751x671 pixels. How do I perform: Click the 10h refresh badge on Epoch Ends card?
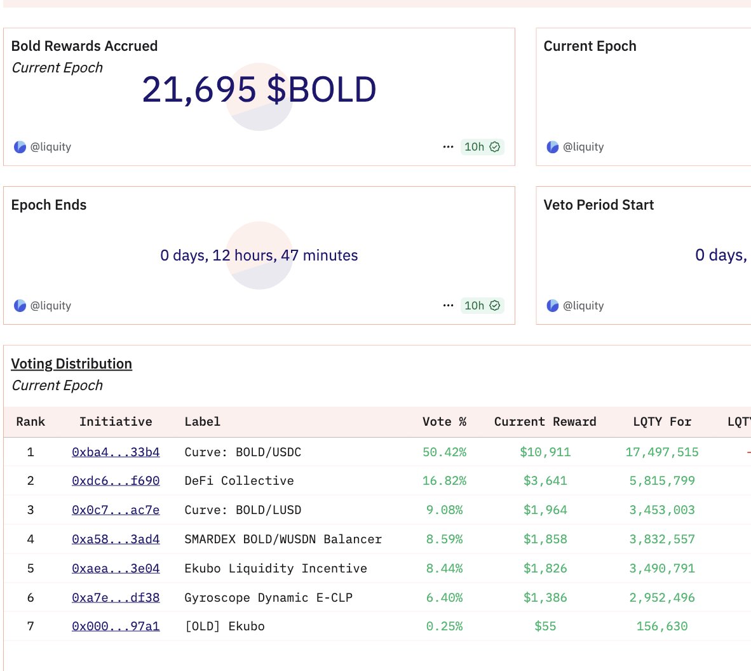482,305
